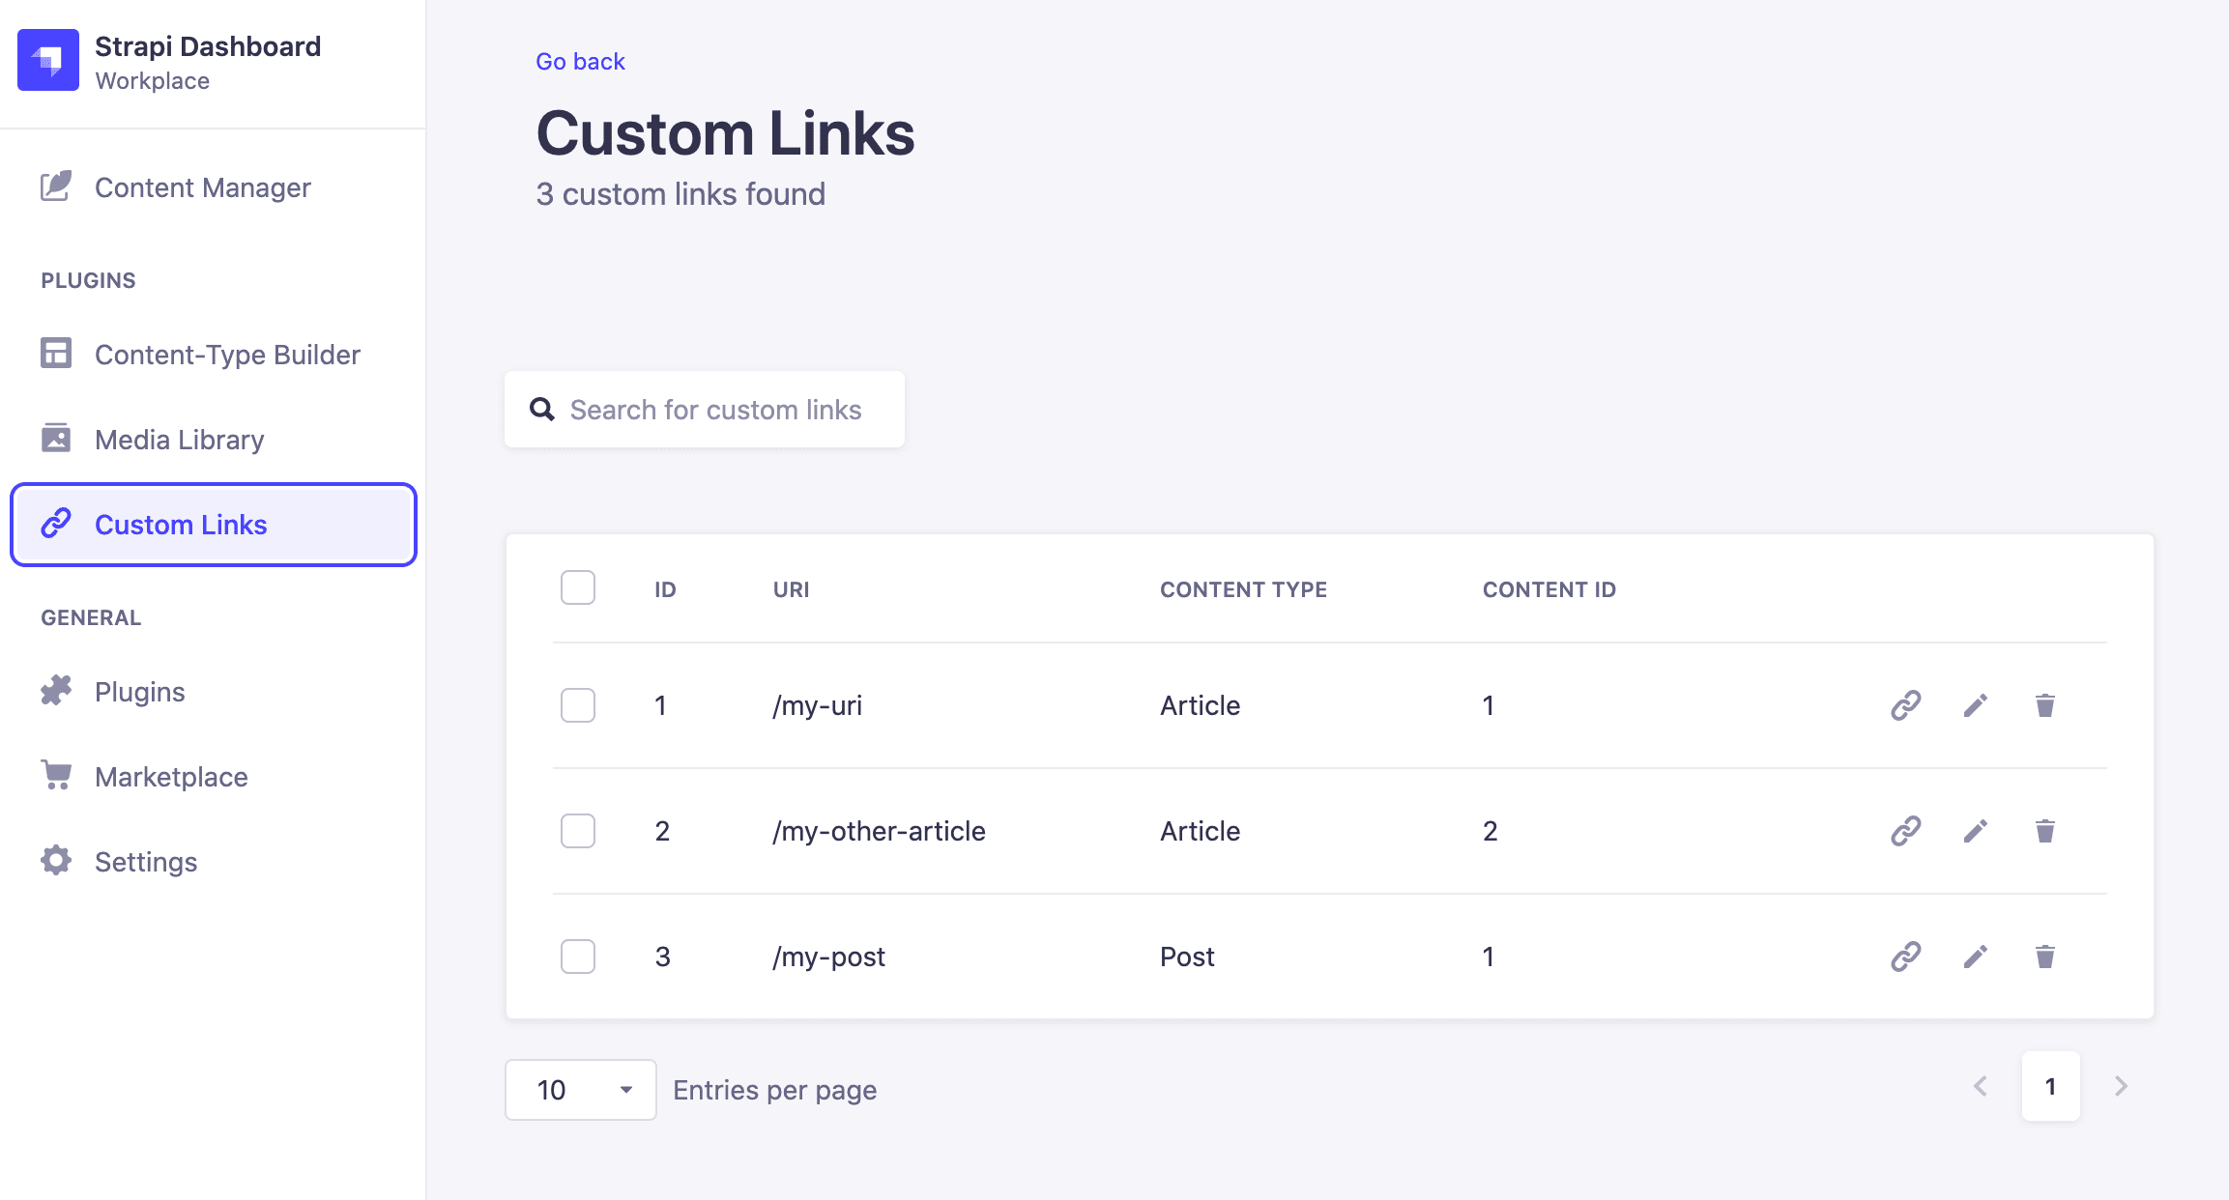2229x1200 pixels.
Task: Toggle checkbox for entry ID 2
Action: pyautogui.click(x=578, y=829)
